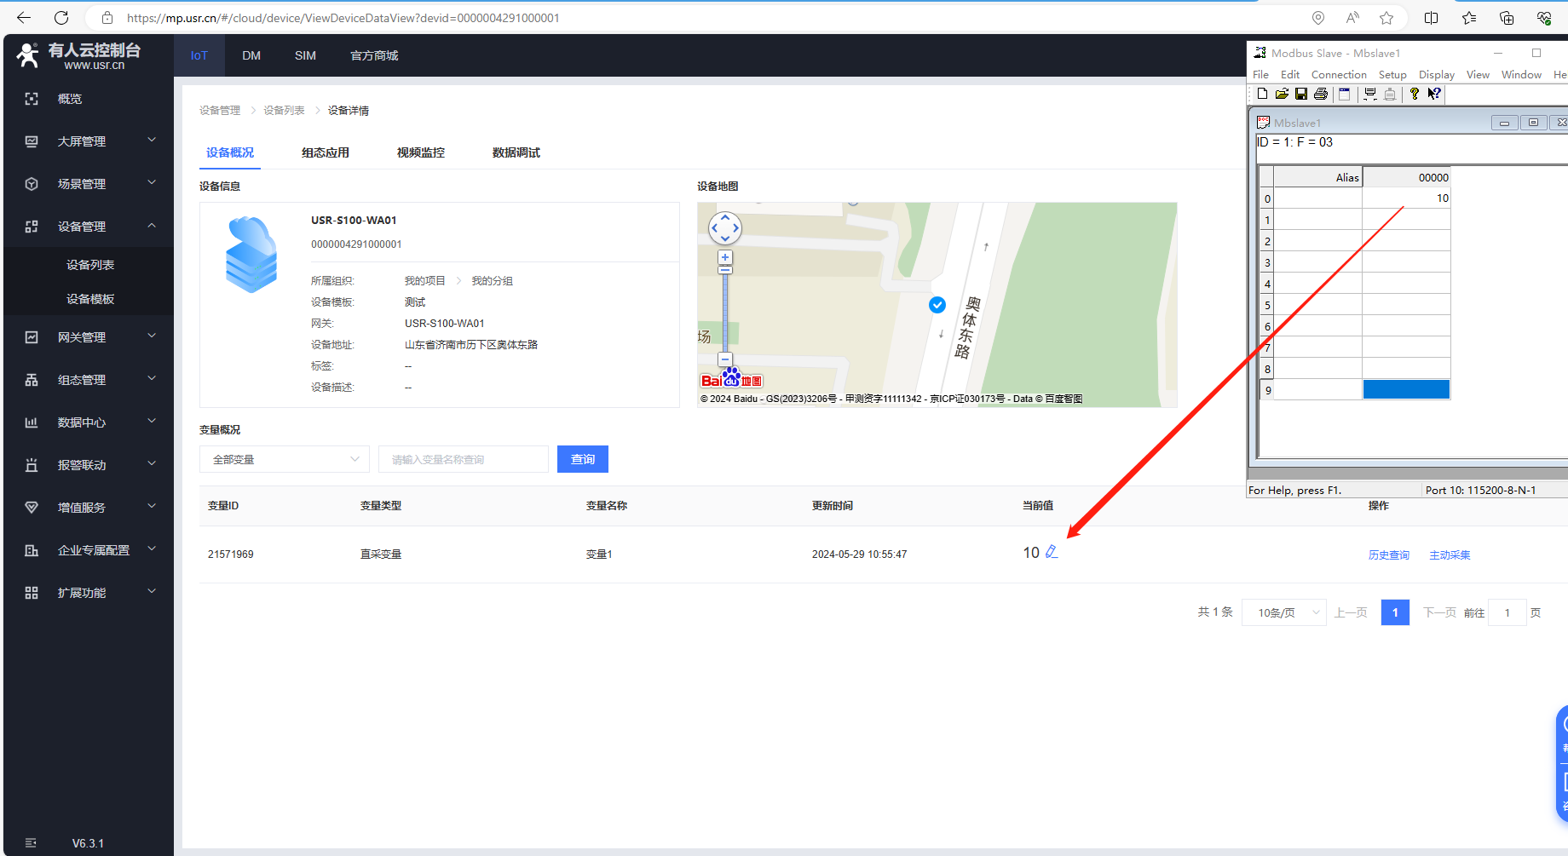Zoom in the map with plus button

(x=725, y=257)
